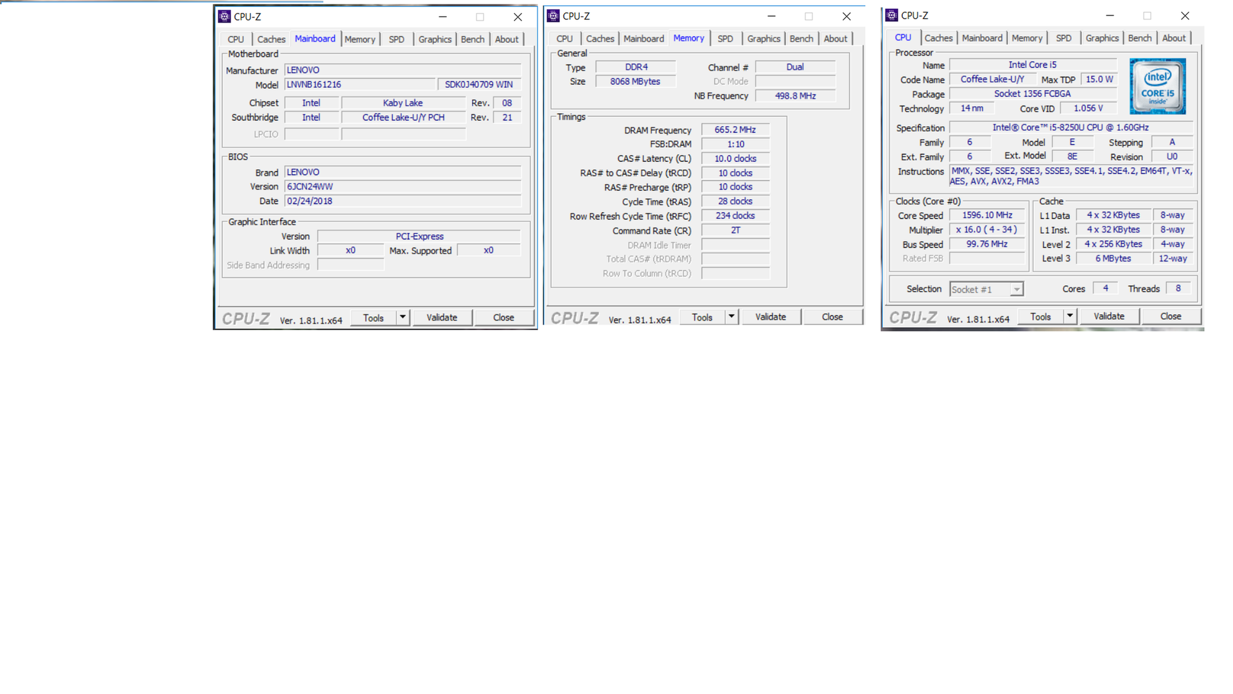Click Validate button in Memory window
1233x694 pixels.
pos(771,317)
